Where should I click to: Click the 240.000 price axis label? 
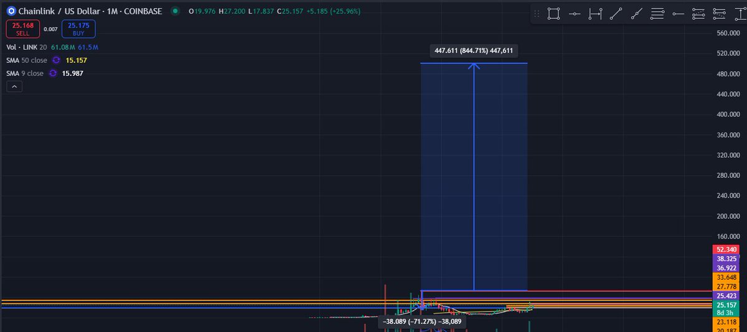(x=727, y=196)
